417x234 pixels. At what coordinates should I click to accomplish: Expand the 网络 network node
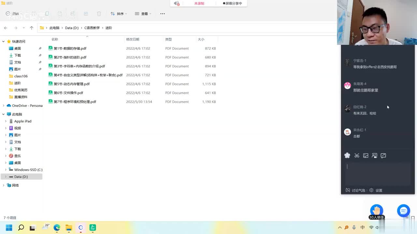(x=4, y=185)
